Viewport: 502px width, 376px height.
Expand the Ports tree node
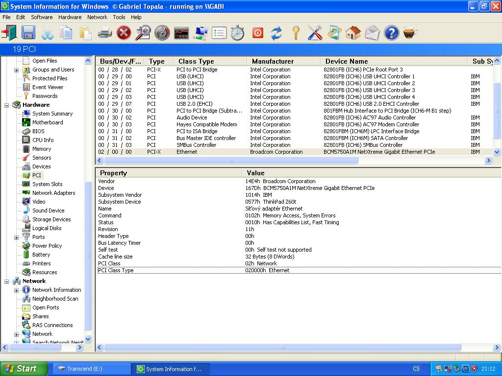(16, 237)
